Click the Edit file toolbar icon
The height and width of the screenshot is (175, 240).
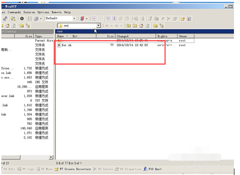click(x=150, y=19)
